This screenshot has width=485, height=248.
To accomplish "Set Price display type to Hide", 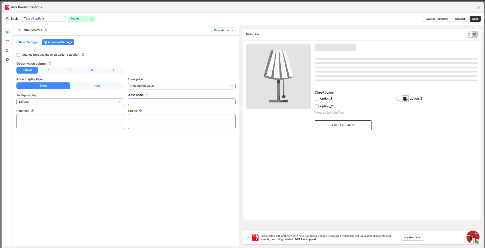I will click(x=97, y=86).
